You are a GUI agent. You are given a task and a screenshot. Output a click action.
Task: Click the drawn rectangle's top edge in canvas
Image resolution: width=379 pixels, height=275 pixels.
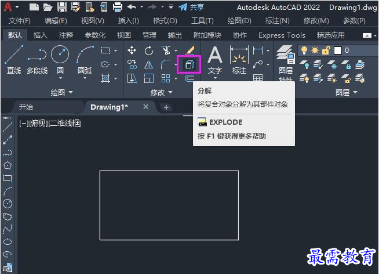click(169, 171)
